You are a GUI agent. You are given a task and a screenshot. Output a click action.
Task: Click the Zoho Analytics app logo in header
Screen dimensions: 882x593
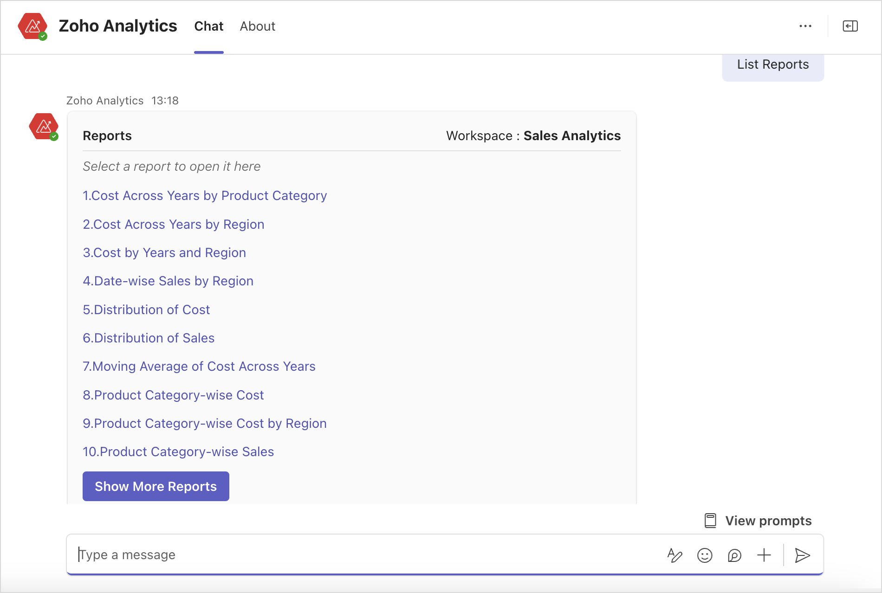pos(32,26)
